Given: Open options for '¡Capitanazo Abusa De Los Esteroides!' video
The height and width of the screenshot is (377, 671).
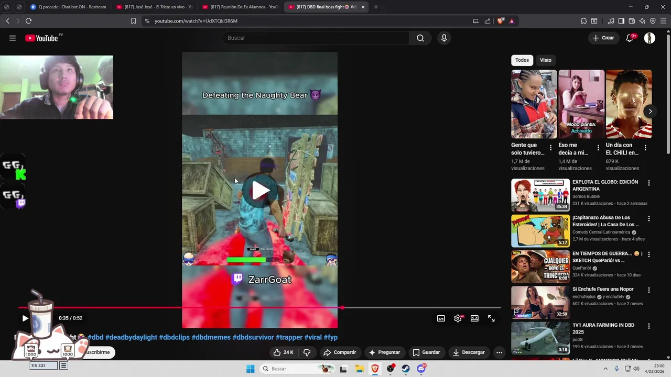Looking at the screenshot, I should (x=649, y=219).
